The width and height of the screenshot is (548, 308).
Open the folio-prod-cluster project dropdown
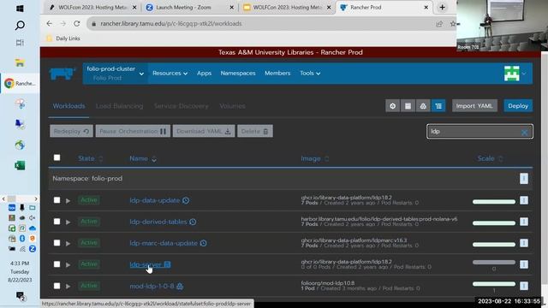pos(116,74)
